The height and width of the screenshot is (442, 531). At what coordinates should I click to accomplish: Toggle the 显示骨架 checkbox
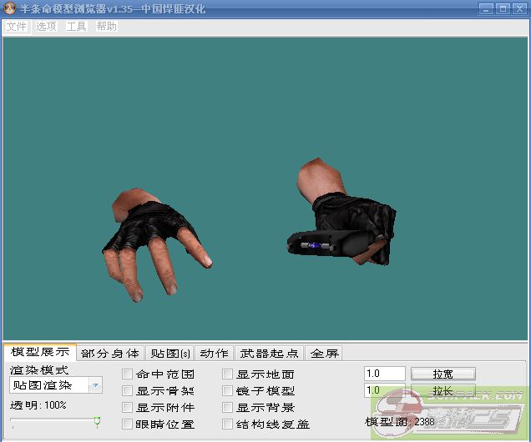[128, 391]
